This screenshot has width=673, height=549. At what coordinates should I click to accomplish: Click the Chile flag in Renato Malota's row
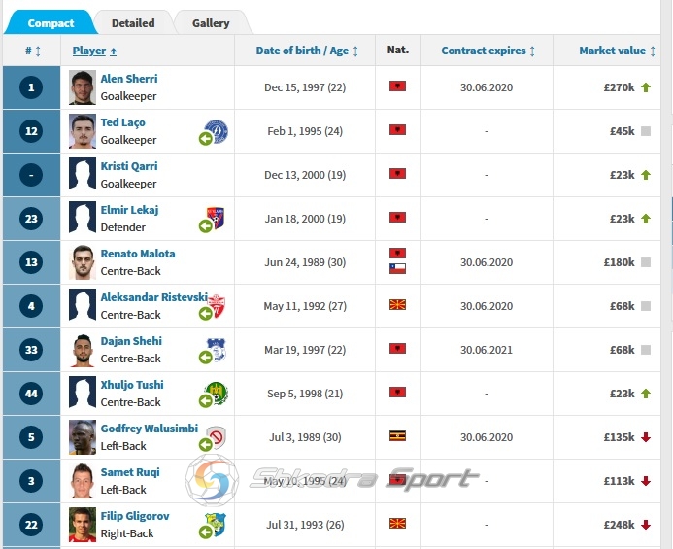tap(397, 269)
